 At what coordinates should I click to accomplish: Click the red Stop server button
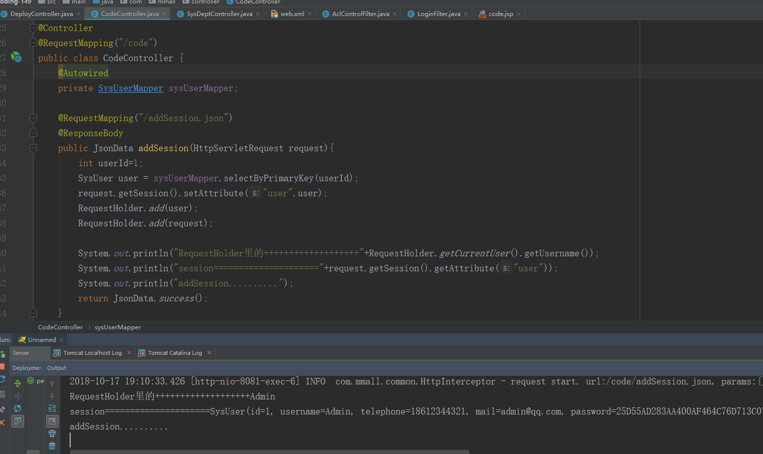coord(2,367)
